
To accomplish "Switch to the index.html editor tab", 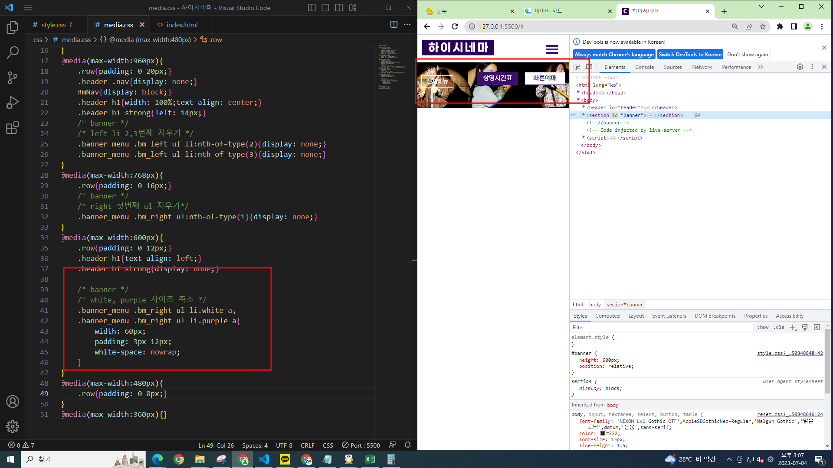I will pos(182,25).
